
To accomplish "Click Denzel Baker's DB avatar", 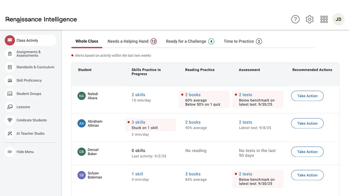I will (x=81, y=152).
